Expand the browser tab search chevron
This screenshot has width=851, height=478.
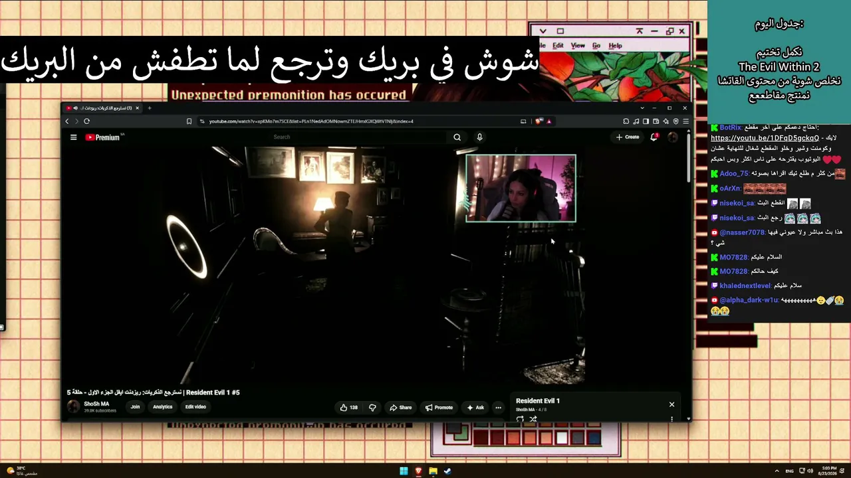(642, 108)
